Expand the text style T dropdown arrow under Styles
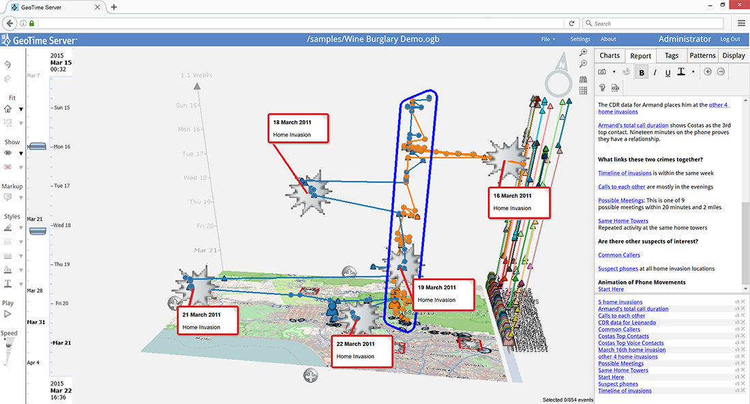750x404 pixels. point(20,284)
